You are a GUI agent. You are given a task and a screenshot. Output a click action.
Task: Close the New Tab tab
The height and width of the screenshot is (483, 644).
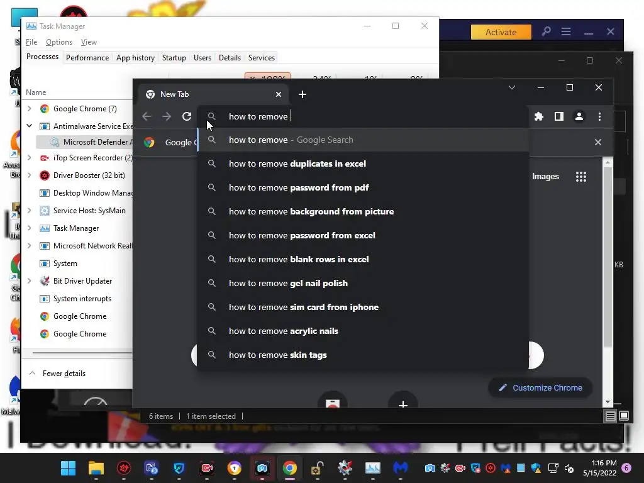click(x=279, y=94)
